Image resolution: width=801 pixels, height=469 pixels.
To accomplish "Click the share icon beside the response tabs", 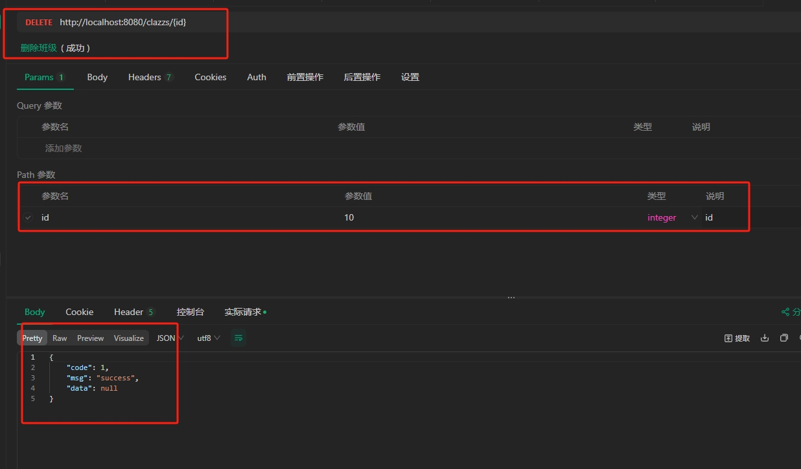I will (786, 312).
